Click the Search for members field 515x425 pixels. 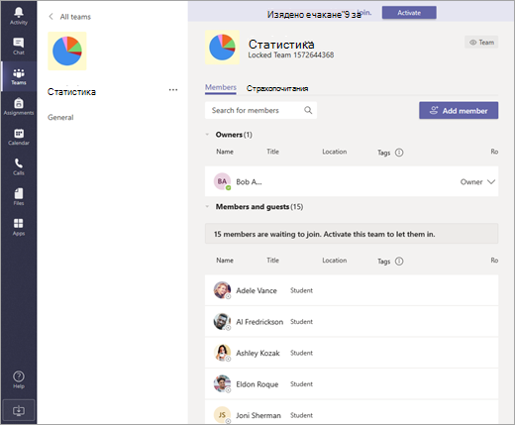pyautogui.click(x=260, y=110)
